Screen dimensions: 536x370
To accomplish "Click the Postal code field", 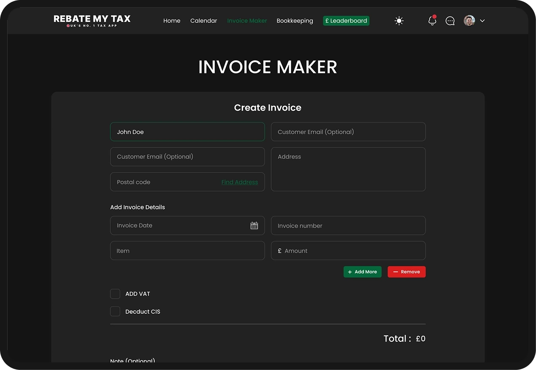I will pos(188,182).
